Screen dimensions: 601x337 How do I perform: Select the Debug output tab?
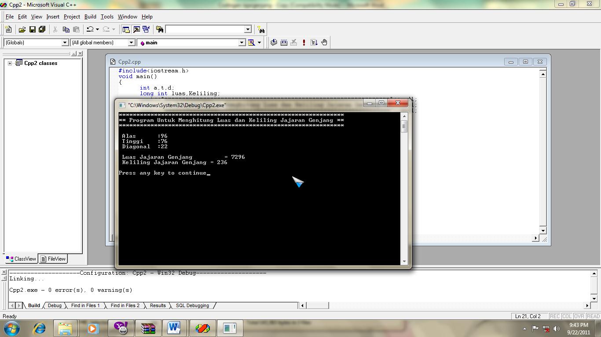pos(55,305)
